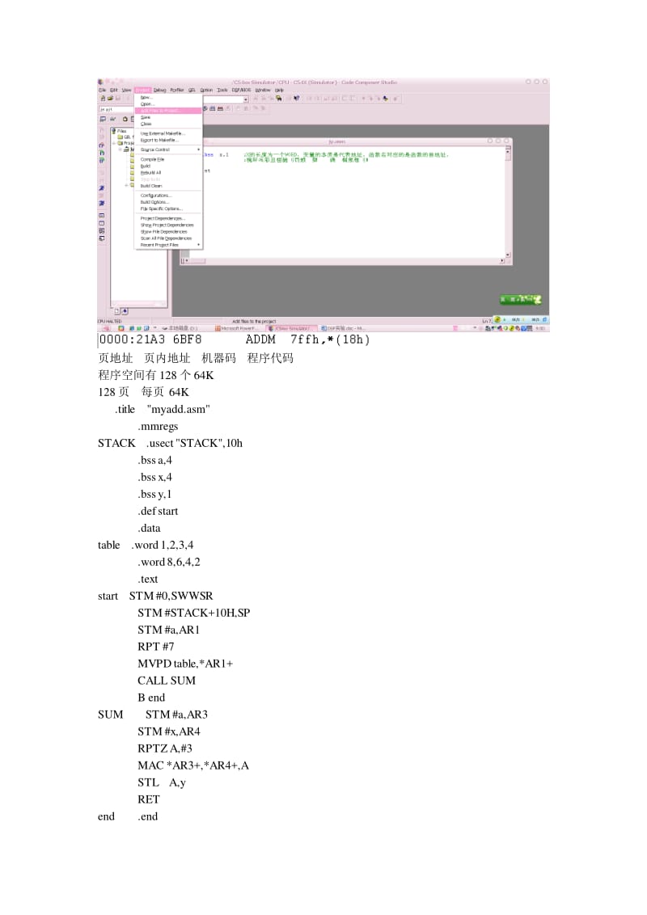Open the toolbar combo box dropdown arrow
This screenshot has height=915, width=647.
point(246,99)
